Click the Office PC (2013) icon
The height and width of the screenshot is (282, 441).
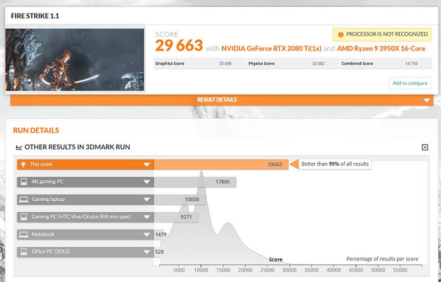[23, 253]
